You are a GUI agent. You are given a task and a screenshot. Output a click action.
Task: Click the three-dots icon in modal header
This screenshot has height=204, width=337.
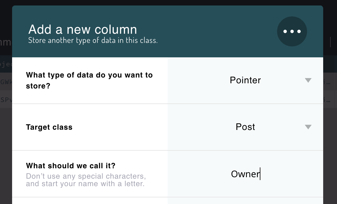click(x=292, y=31)
